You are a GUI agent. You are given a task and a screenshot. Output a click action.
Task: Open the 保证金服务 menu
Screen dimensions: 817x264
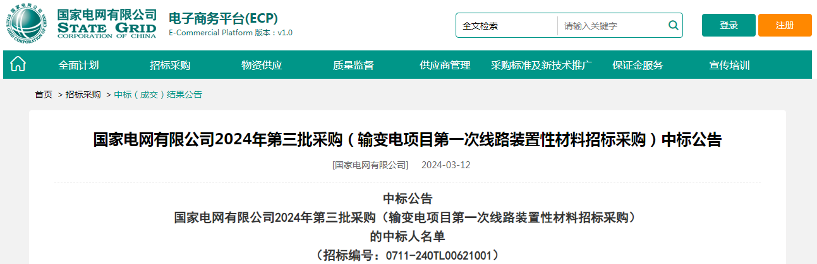coord(638,65)
